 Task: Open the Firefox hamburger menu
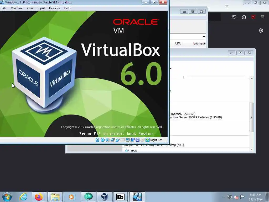coord(263,17)
